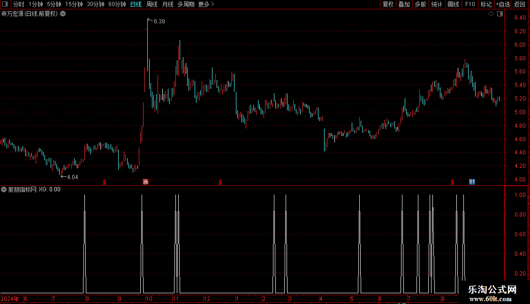The width and height of the screenshot is (530, 304).
Task: Click the 10 month label on the time axis
Action: point(149,298)
